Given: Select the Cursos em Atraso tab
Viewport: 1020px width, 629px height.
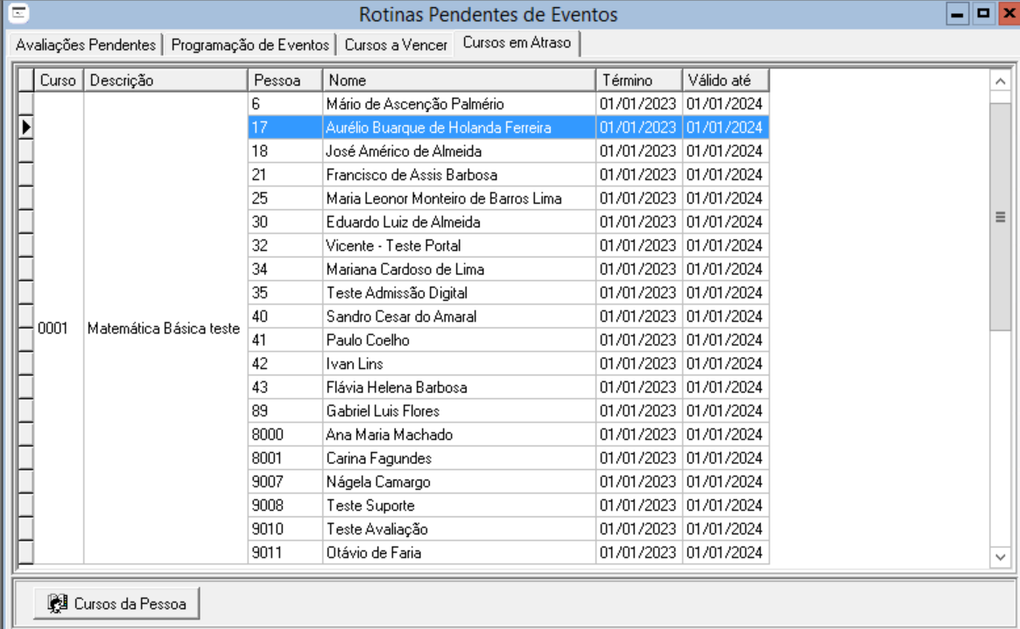Looking at the screenshot, I should click(x=517, y=43).
